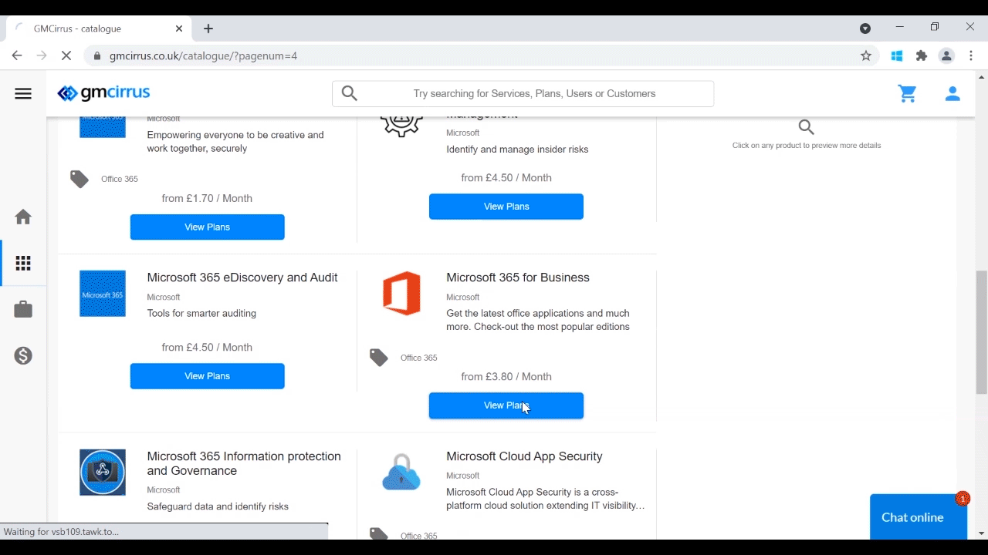Viewport: 988px width, 555px height.
Task: Open the catalogue grid sidebar icon
Action: coord(23,264)
